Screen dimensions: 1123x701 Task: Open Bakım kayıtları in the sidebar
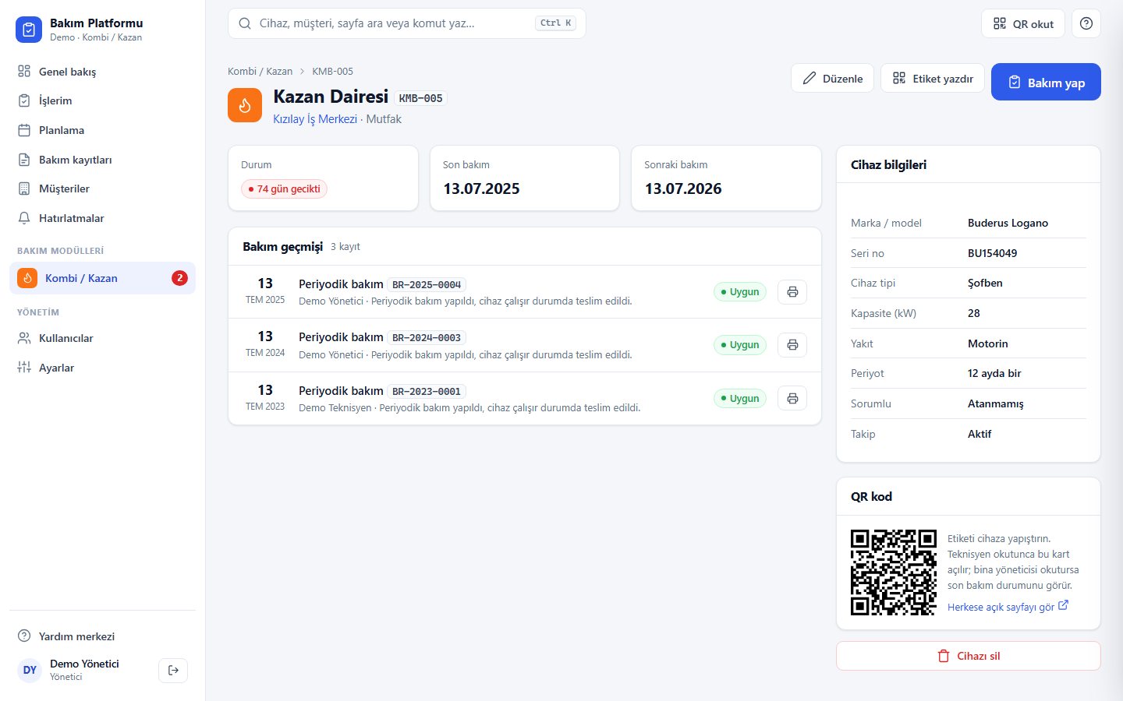click(102, 160)
